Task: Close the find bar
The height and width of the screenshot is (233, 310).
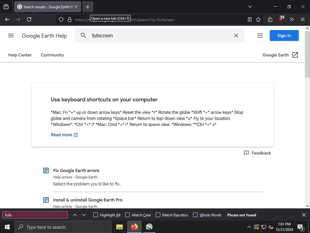Action: [x=304, y=215]
